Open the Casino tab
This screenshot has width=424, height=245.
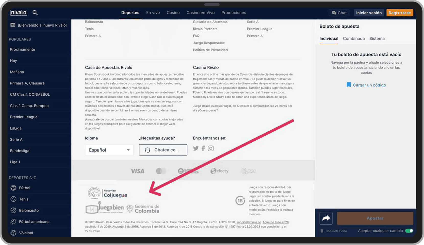pyautogui.click(x=173, y=13)
